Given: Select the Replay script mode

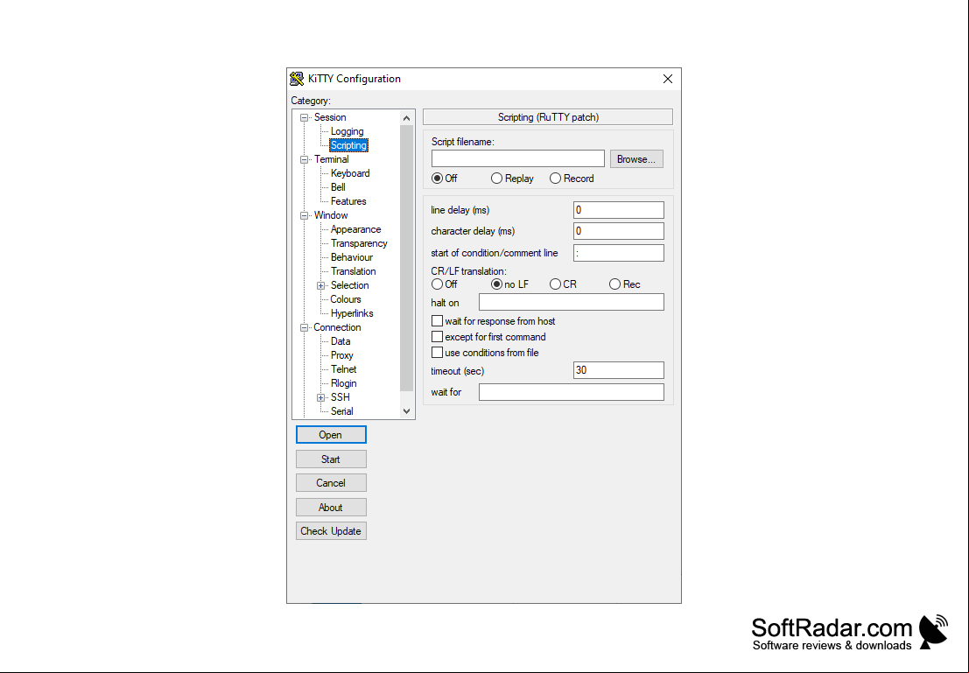Looking at the screenshot, I should coord(496,178).
